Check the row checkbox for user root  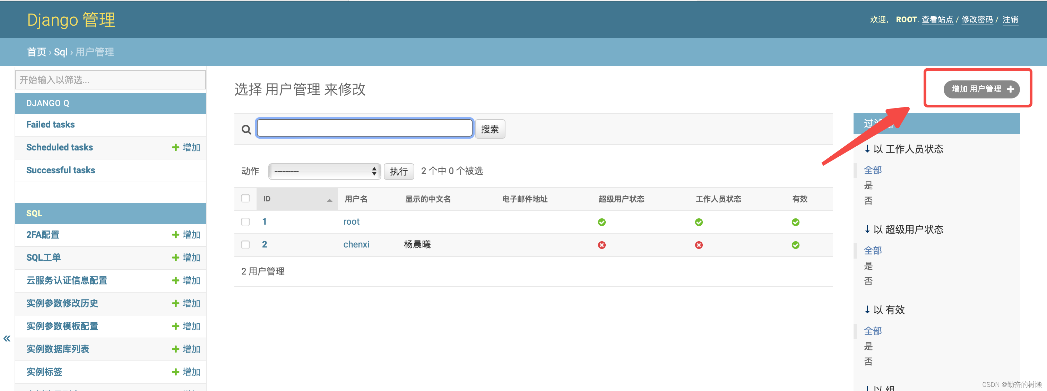click(245, 221)
